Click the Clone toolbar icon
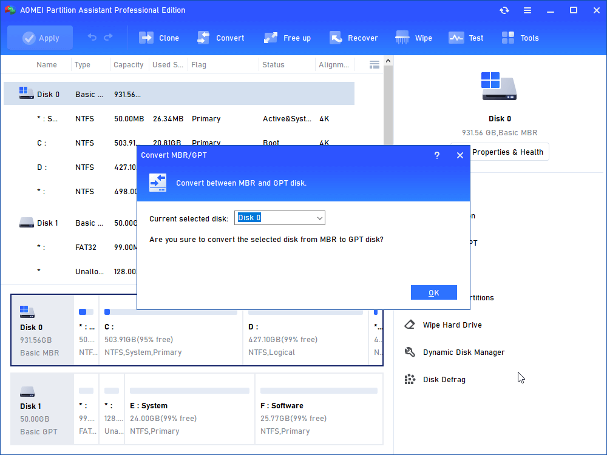 point(146,38)
